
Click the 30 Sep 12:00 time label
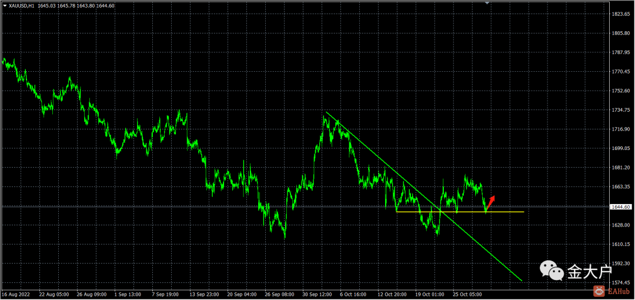click(x=317, y=294)
